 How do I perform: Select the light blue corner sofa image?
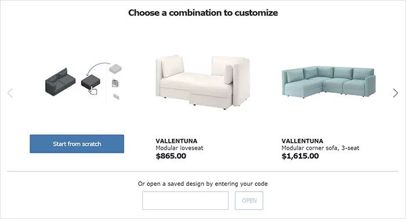pos(329,82)
